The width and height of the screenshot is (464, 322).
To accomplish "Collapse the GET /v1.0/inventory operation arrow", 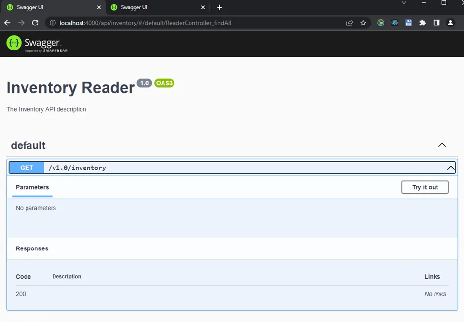I will [451, 168].
